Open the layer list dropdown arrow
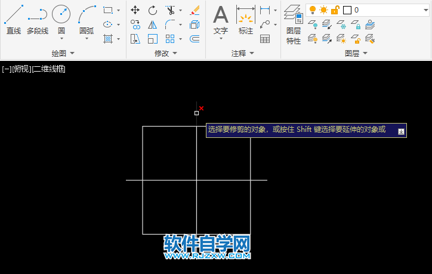 pyautogui.click(x=425, y=10)
